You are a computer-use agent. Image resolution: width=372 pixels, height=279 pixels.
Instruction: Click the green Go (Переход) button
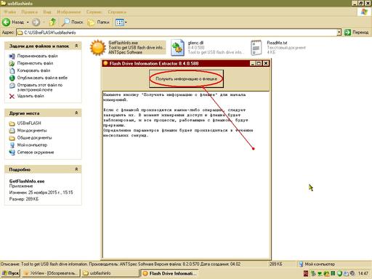[357, 32]
